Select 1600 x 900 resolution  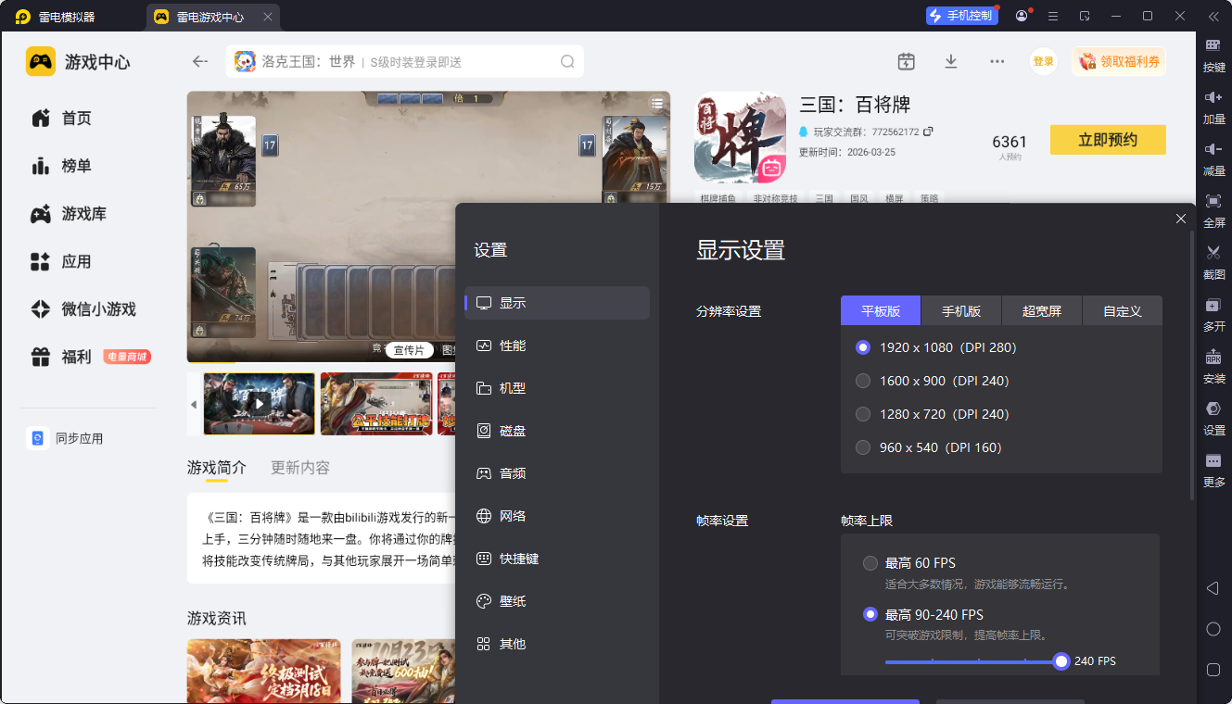click(863, 381)
